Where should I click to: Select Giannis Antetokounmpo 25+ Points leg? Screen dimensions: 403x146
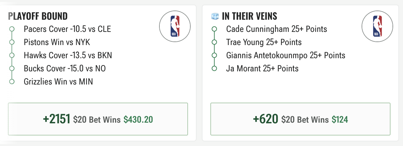coord(286,55)
